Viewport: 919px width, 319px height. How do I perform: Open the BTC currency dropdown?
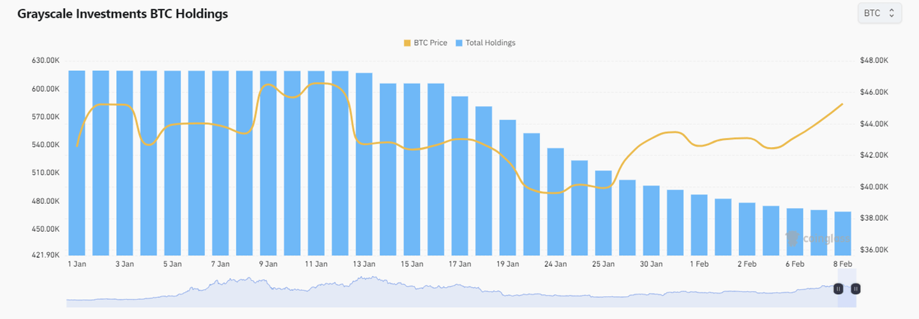[879, 13]
